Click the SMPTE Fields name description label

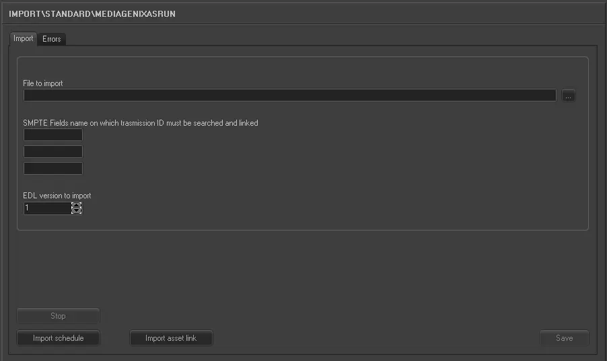[x=141, y=123]
